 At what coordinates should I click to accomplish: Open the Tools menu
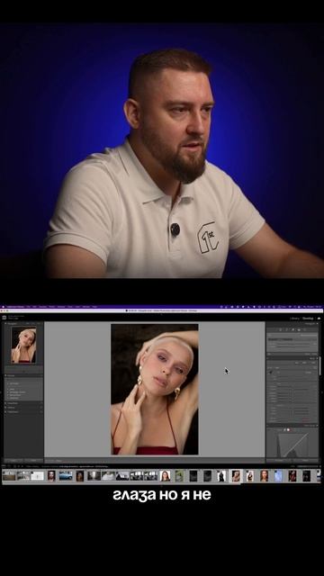tap(70, 306)
